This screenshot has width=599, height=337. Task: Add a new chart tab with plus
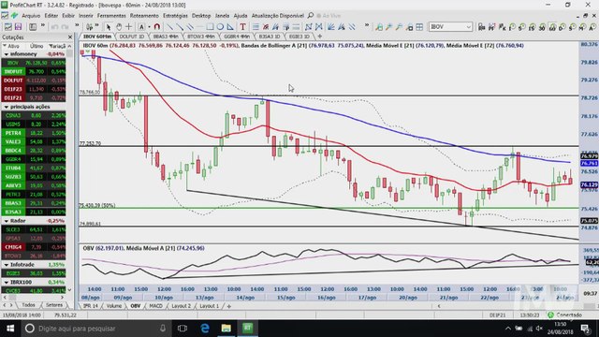pos(320,37)
